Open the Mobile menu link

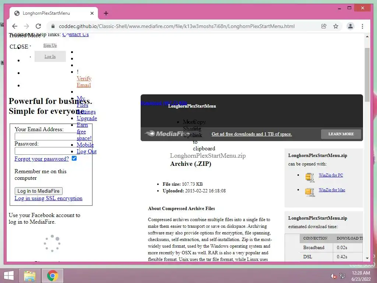(x=85, y=145)
